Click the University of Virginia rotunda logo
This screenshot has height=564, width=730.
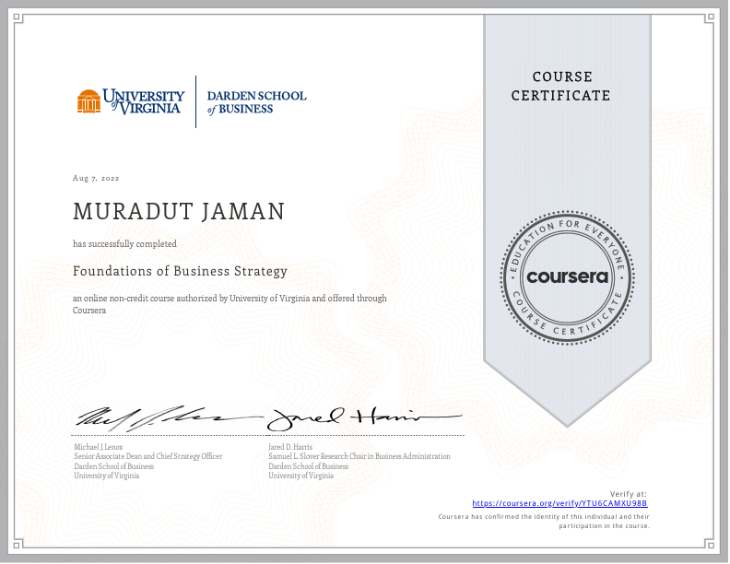[x=88, y=101]
